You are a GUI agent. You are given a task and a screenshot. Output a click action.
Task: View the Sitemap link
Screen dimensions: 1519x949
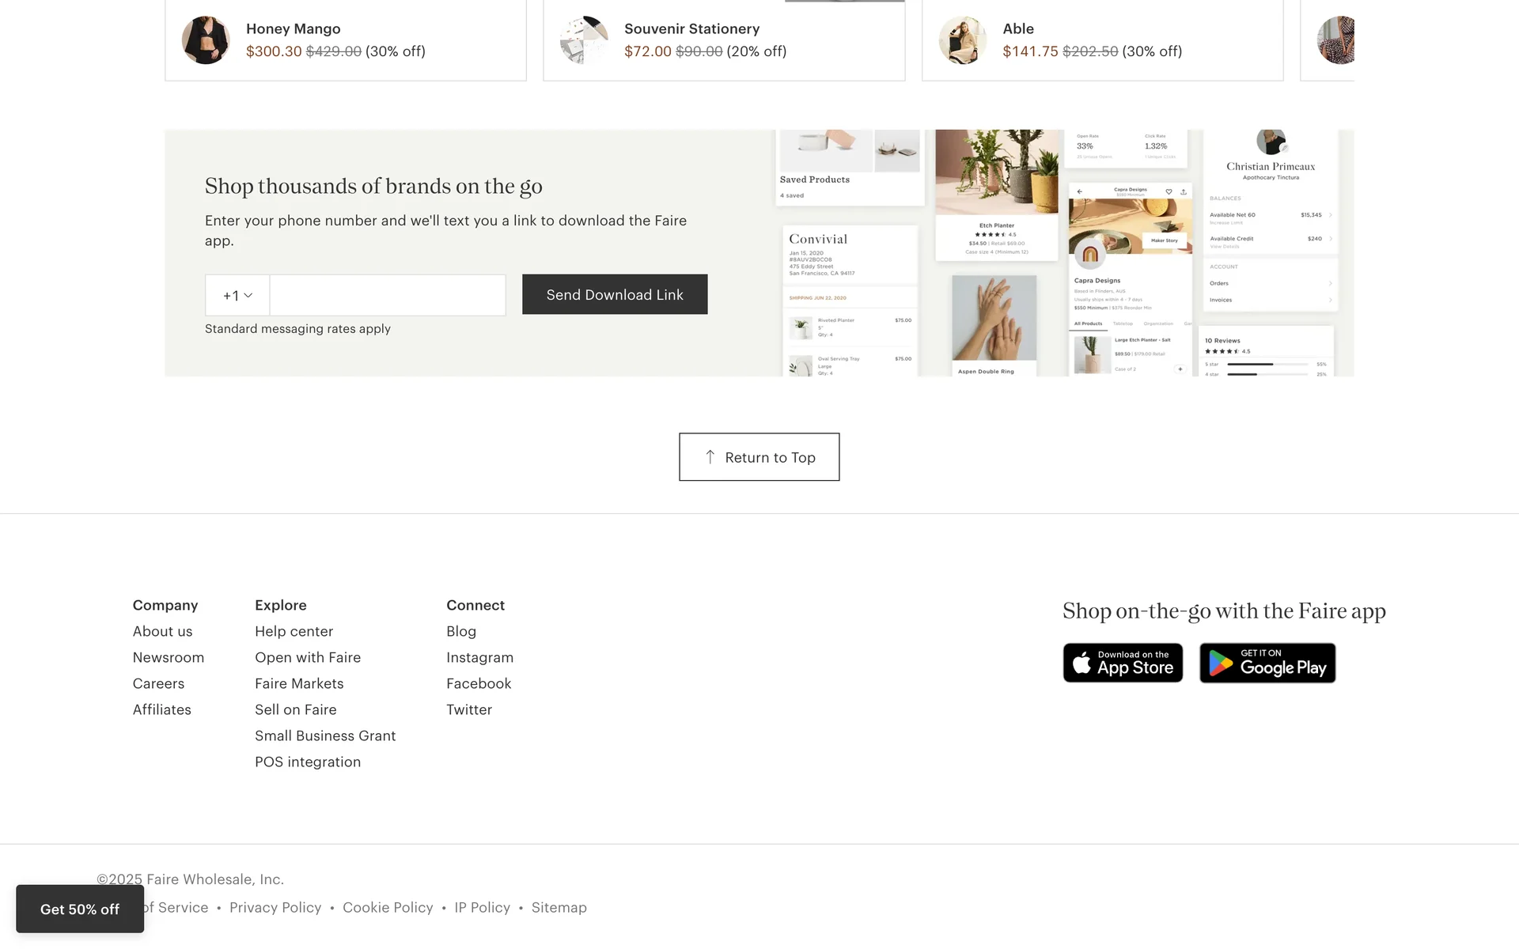pos(559,908)
